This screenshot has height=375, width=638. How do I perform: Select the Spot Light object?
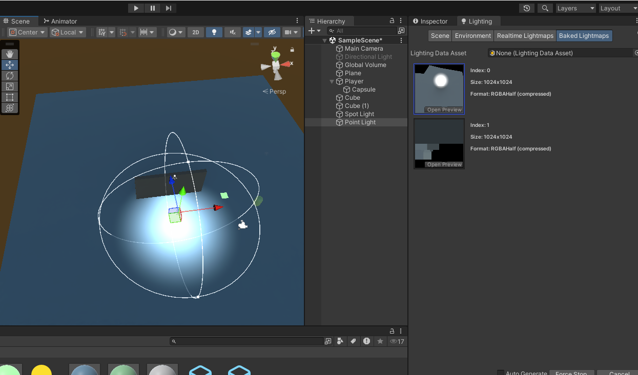tap(359, 114)
